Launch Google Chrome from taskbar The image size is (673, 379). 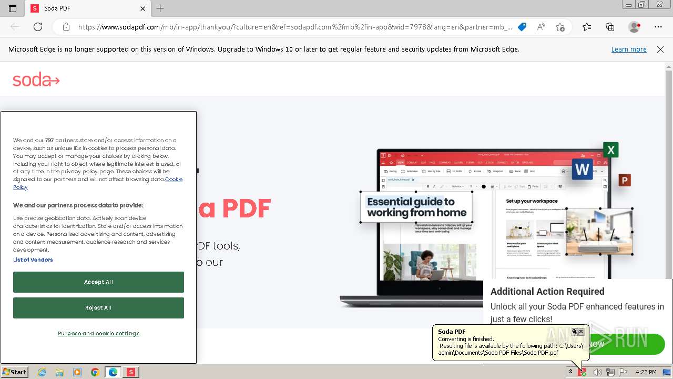pos(95,372)
